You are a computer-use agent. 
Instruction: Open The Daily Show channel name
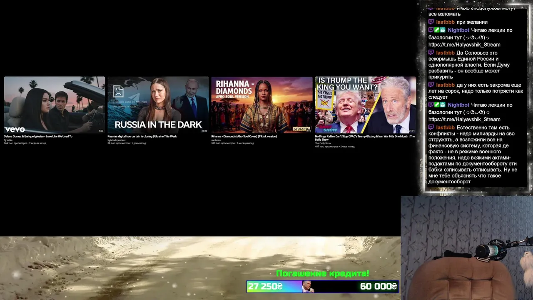coord(323,143)
